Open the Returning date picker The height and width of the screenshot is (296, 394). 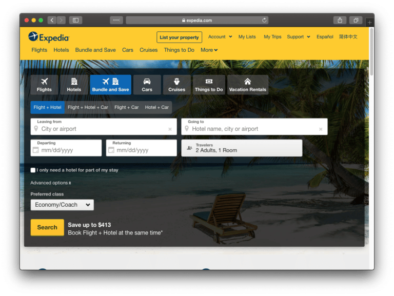[142, 148]
